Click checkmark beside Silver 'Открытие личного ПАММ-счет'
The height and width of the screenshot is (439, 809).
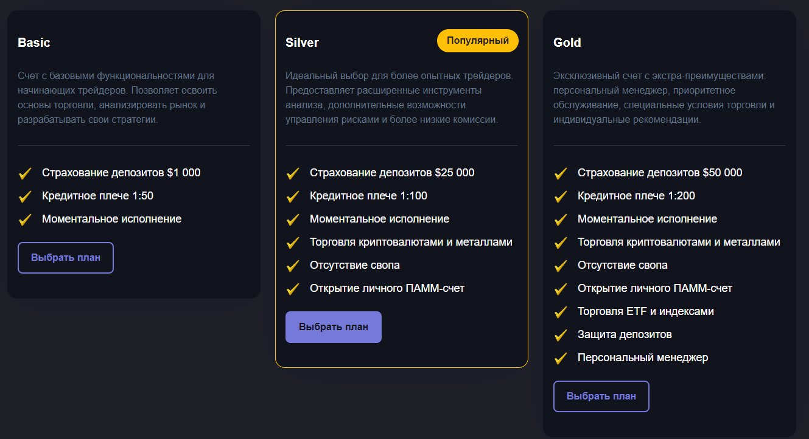[x=293, y=289]
